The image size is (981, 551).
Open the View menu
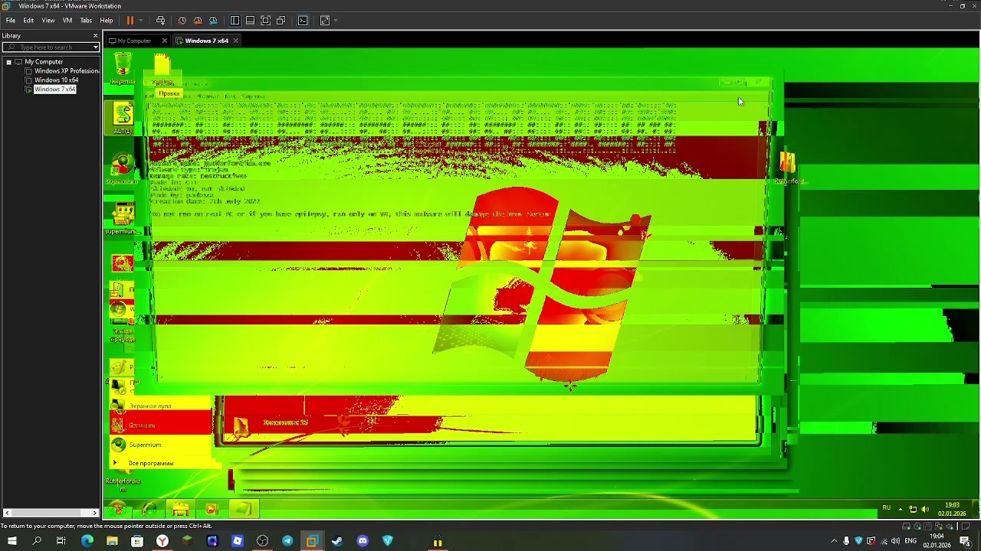tap(48, 21)
